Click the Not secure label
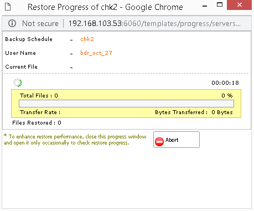 [40, 23]
